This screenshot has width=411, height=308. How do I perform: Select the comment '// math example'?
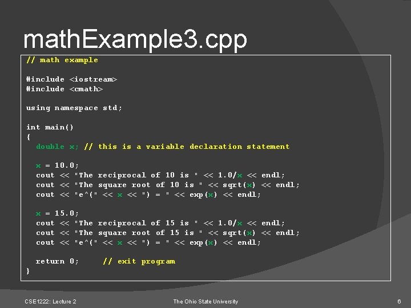(x=62, y=60)
